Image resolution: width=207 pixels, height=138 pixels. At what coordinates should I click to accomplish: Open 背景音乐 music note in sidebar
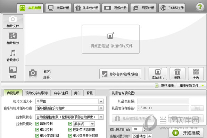pos(13,55)
